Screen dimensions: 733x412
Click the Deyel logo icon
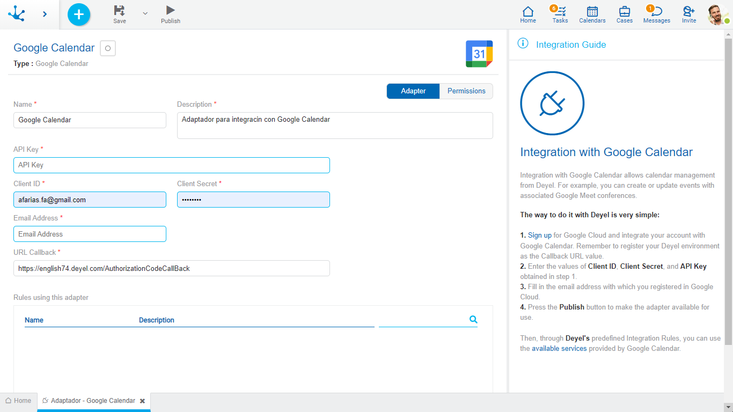click(x=17, y=14)
